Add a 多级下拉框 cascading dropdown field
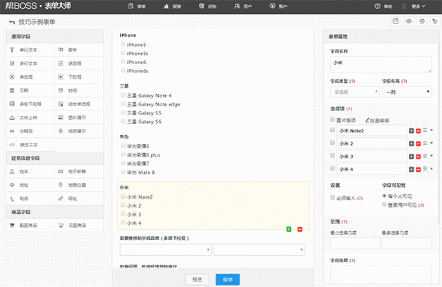This screenshot has height=287, width=442. click(30, 104)
